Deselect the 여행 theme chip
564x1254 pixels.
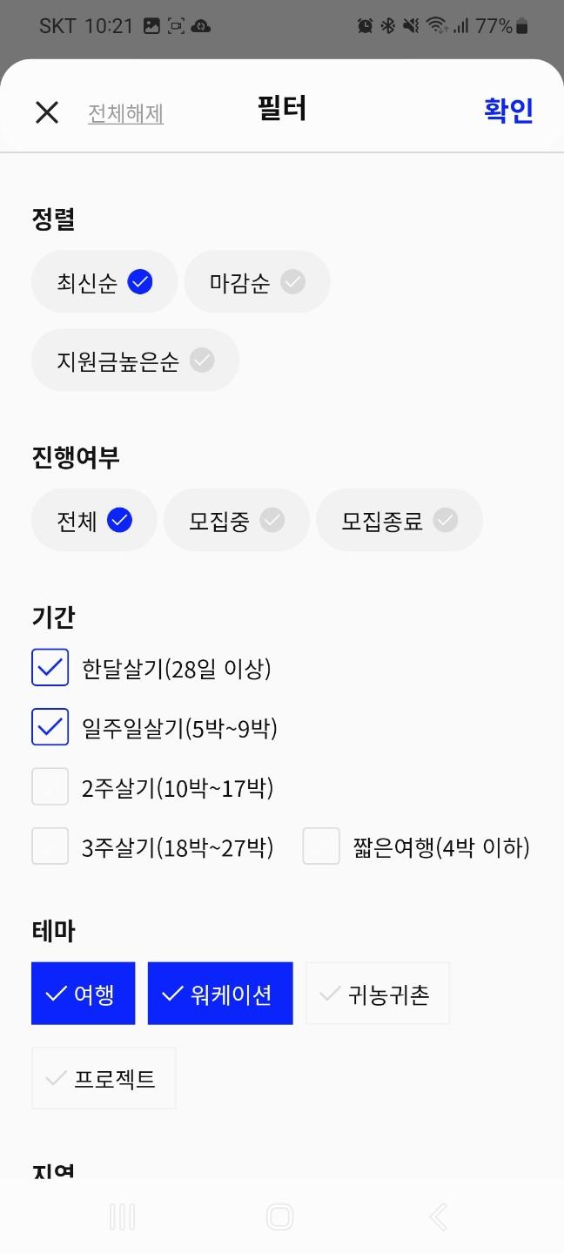pos(84,994)
